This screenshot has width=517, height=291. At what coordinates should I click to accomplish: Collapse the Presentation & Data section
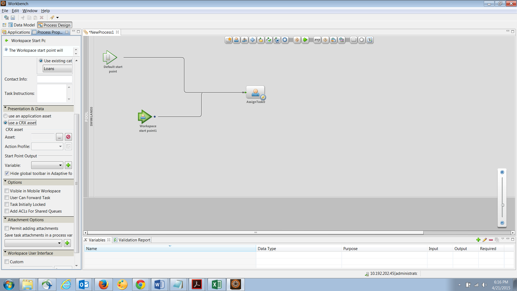click(x=5, y=108)
